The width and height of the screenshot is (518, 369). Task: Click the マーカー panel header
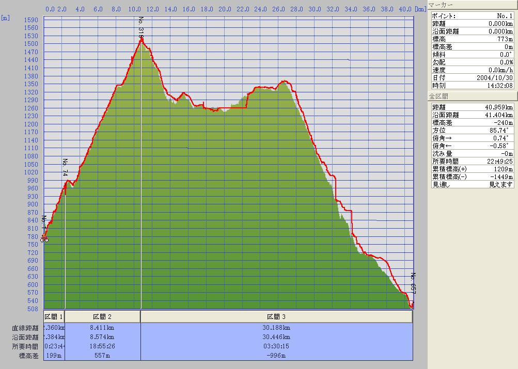click(x=473, y=5)
